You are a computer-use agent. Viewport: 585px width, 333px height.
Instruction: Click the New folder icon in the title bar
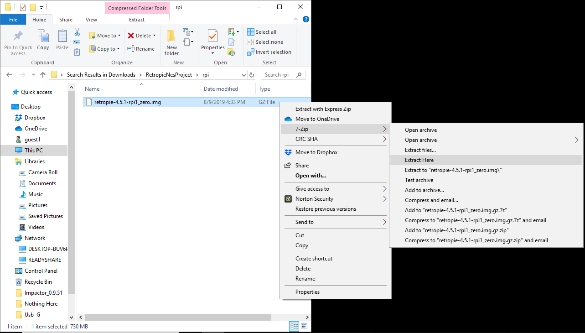click(33, 7)
